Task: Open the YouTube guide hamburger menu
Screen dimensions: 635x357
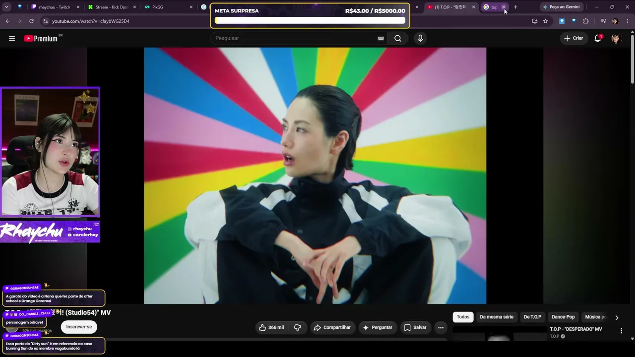Action: [x=12, y=38]
